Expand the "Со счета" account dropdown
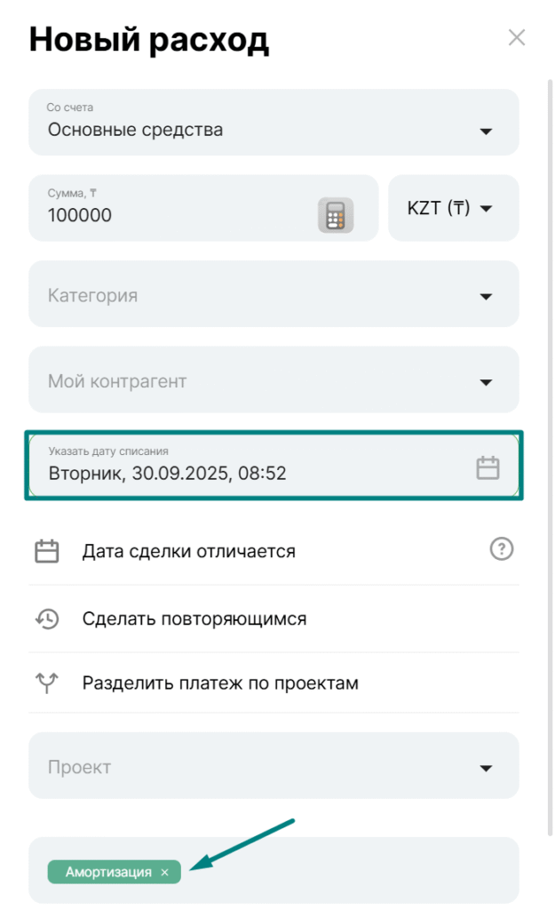 (x=485, y=132)
